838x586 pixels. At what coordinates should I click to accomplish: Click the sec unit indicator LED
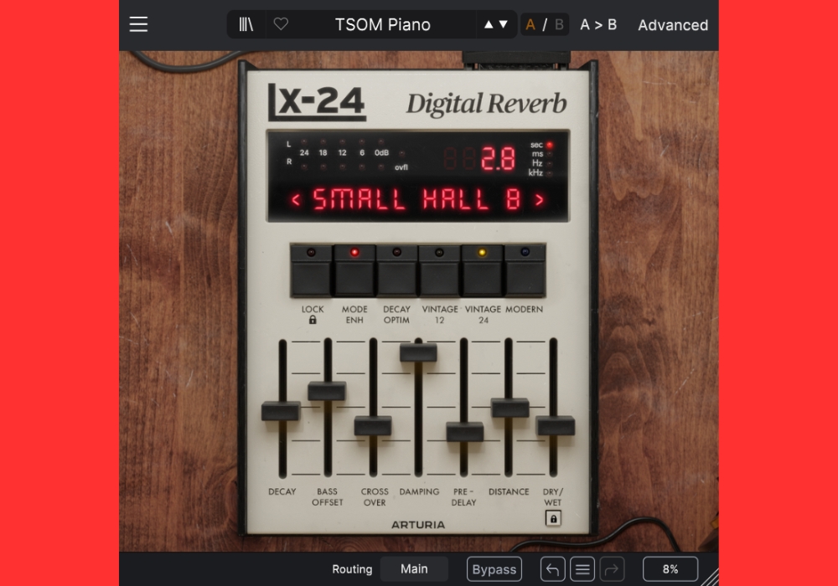click(550, 145)
